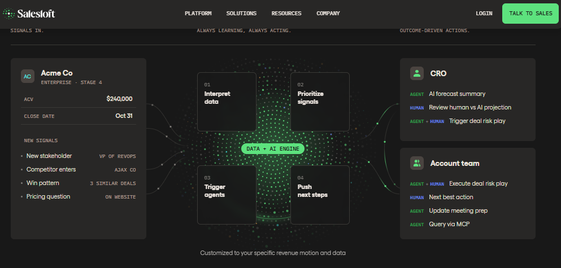Select the 02 Prioritize signals card
The image size is (561, 268).
[320, 102]
